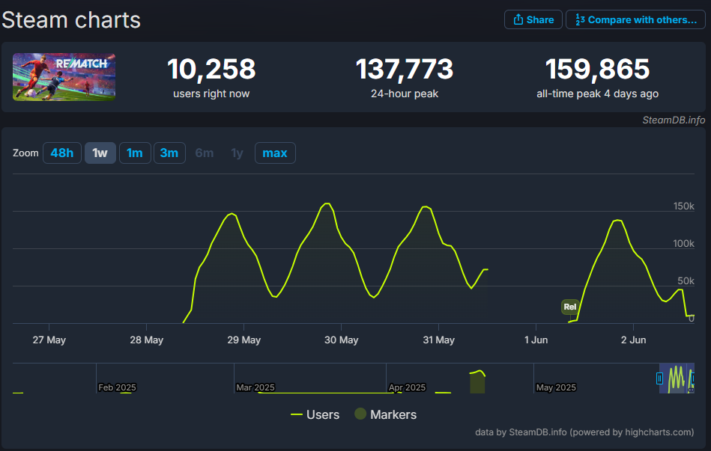Open the SteamDB.info credit link

(674, 120)
